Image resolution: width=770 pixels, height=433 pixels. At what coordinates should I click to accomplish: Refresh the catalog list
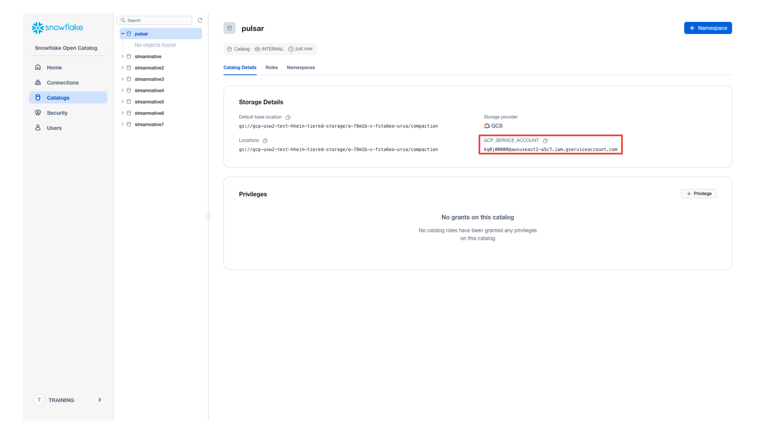[x=200, y=20]
